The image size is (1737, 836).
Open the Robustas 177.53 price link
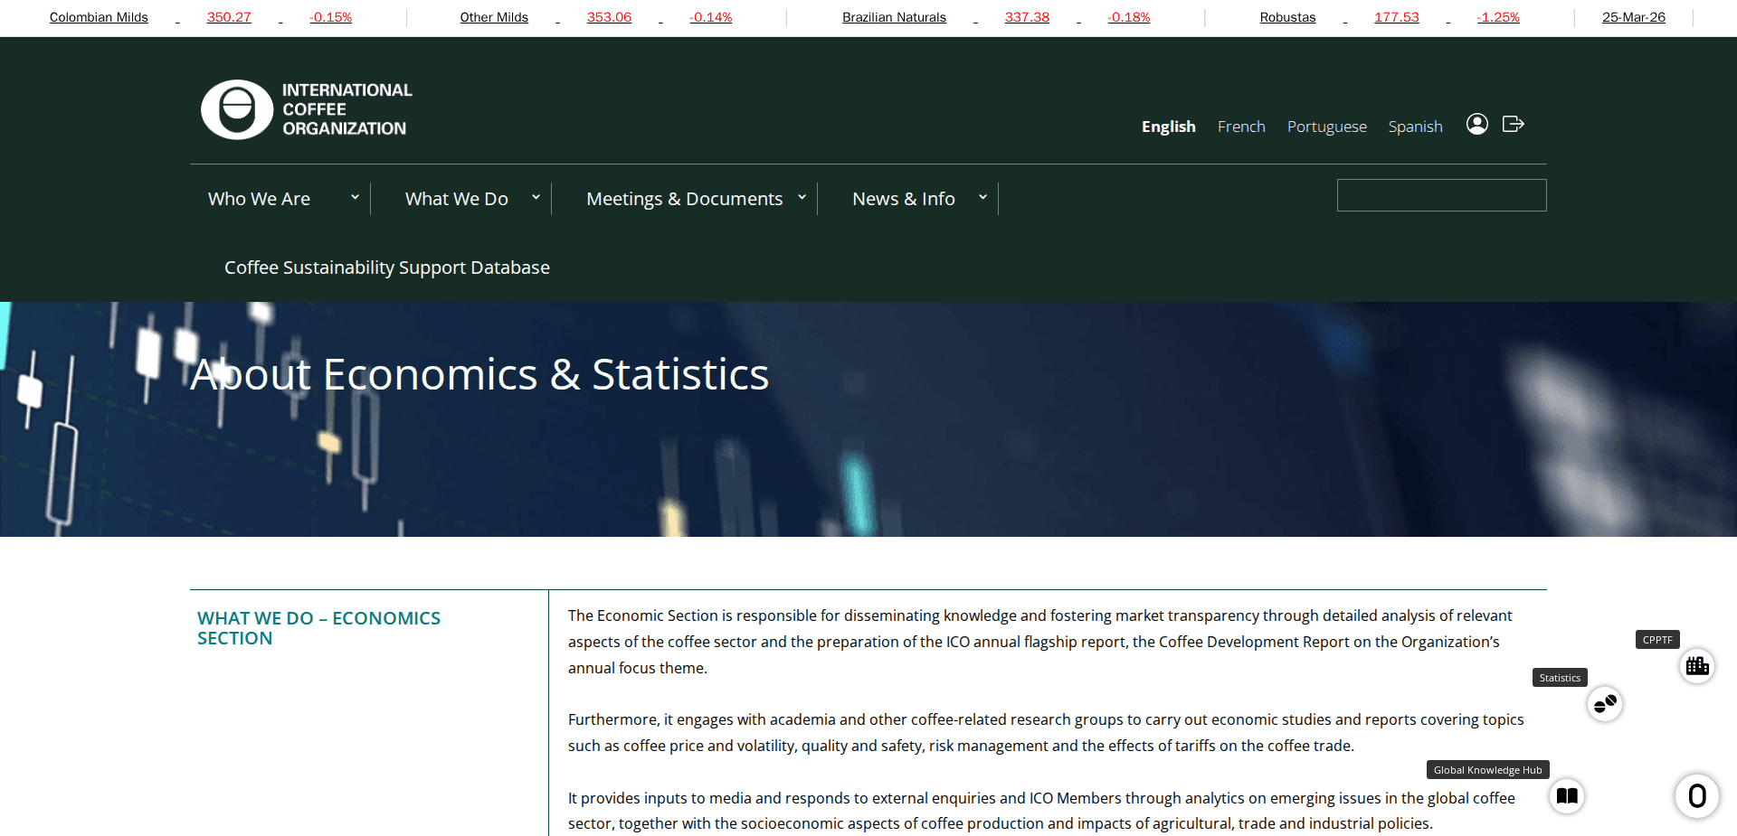pyautogui.click(x=1396, y=16)
